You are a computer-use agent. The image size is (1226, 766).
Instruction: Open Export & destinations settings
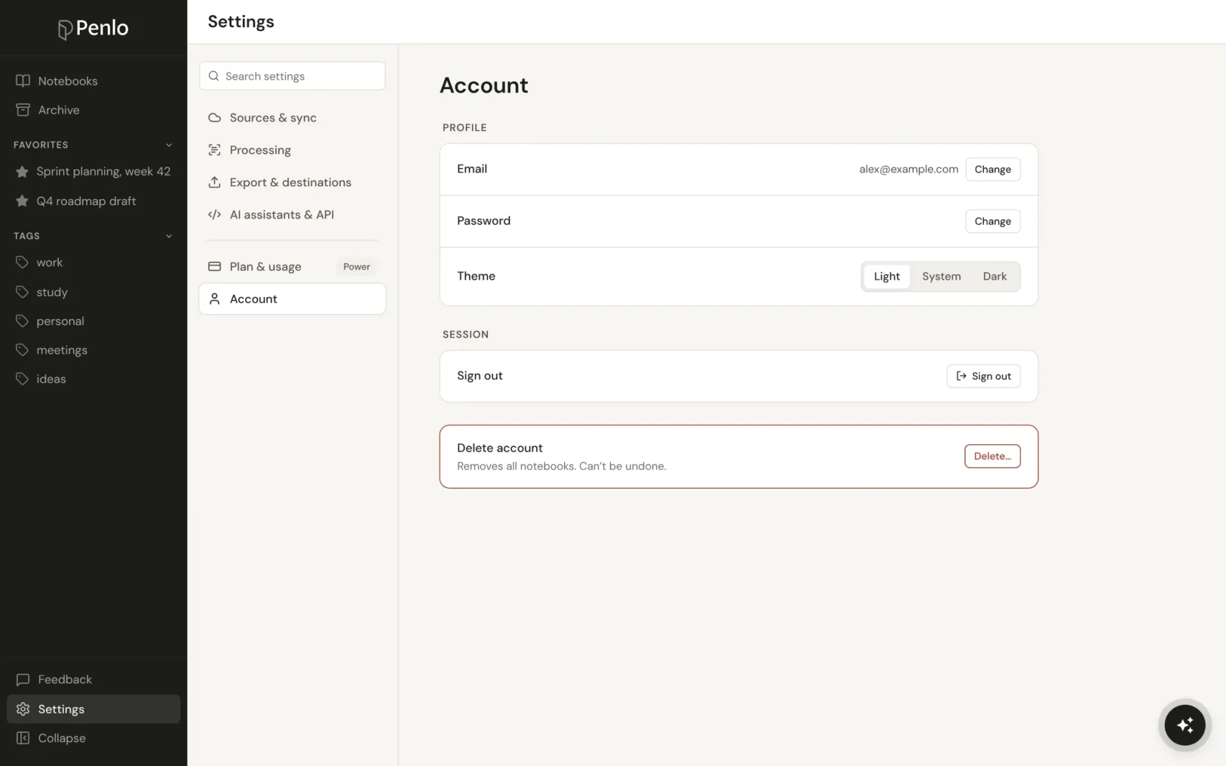coord(292,183)
